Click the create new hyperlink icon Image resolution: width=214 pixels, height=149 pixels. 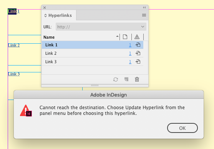[126, 79]
